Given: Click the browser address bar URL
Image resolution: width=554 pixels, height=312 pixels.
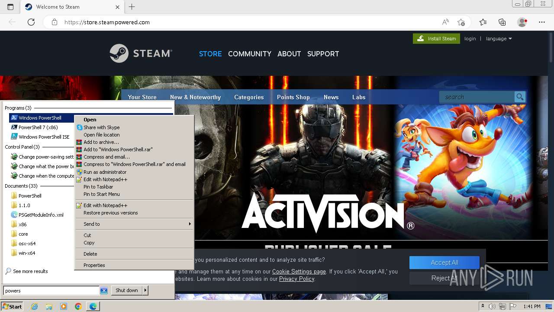Looking at the screenshot, I should point(107,22).
